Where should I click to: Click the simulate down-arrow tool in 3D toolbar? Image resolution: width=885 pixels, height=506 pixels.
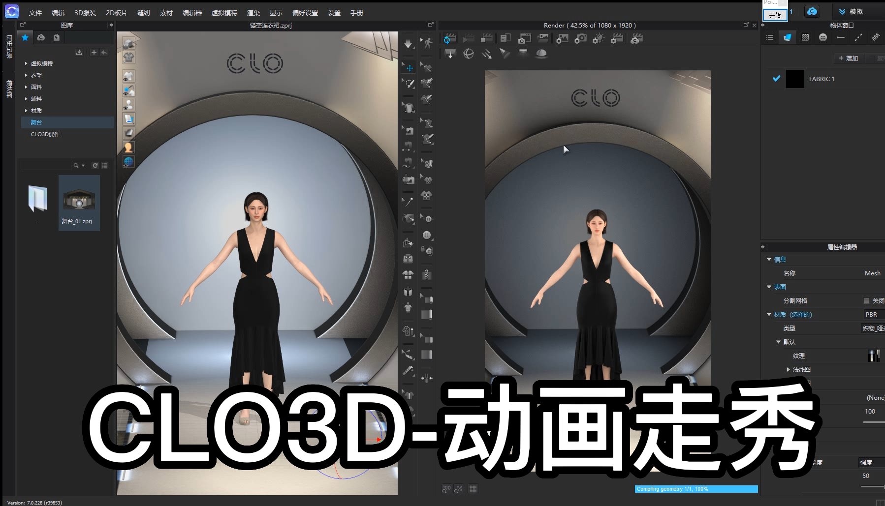(x=409, y=44)
